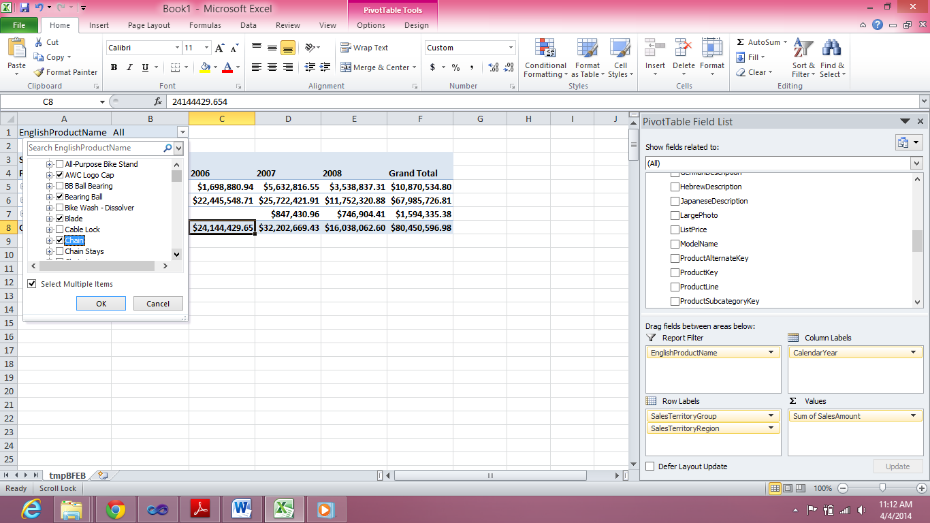Image resolution: width=930 pixels, height=523 pixels.
Task: Switch to the Insert ribbon tab
Action: point(99,25)
